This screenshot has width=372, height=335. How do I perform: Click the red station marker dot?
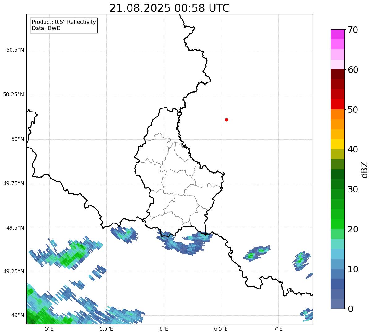(x=227, y=120)
